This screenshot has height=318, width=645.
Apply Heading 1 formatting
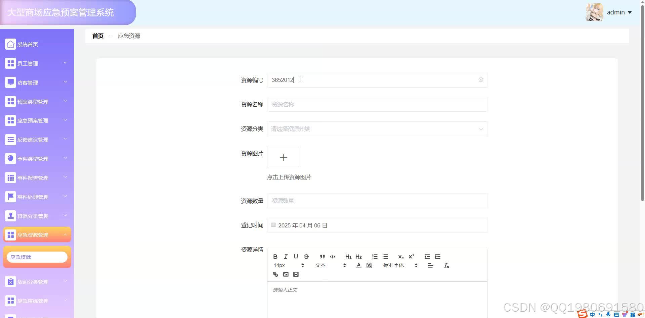tap(348, 257)
